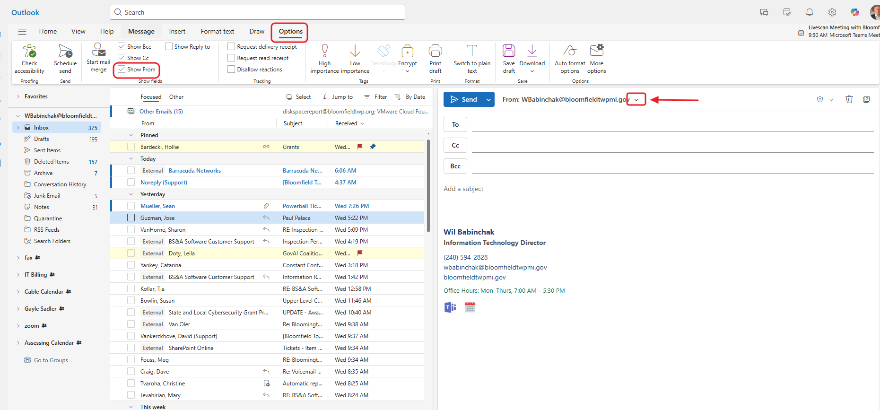Image resolution: width=880 pixels, height=410 pixels.
Task: Select the Guzman, Jose email checkbox
Action: click(x=131, y=218)
